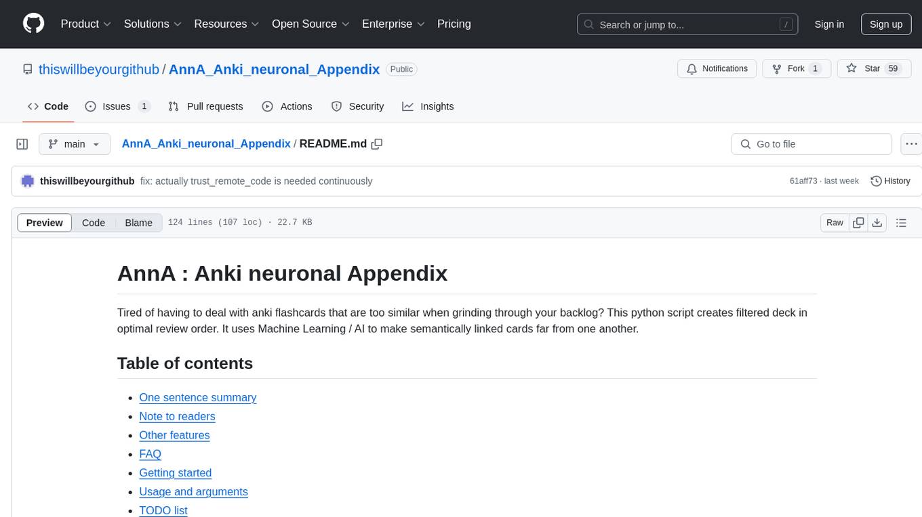The height and width of the screenshot is (517, 922).
Task: Jump to Note to readers section
Action: tap(177, 416)
